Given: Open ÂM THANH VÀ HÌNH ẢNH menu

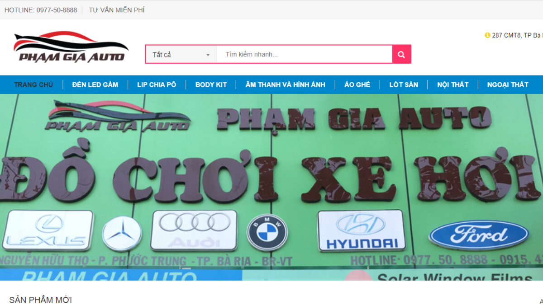Looking at the screenshot, I should click(x=285, y=84).
